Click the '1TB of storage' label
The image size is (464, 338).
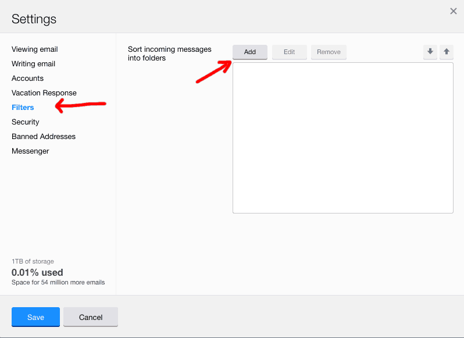33,261
